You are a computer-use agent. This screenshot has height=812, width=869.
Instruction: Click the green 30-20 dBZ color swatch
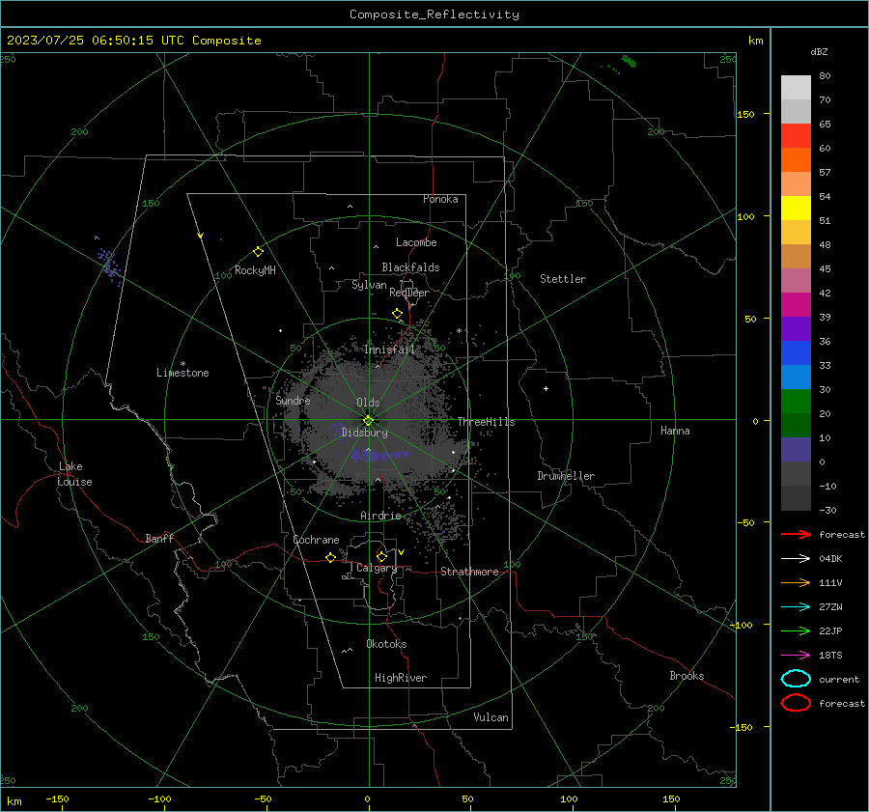coord(796,402)
